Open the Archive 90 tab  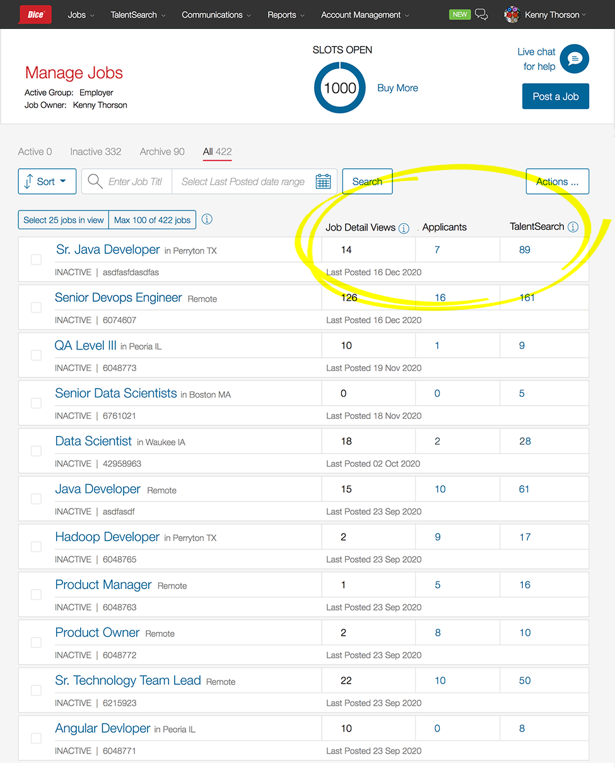(162, 151)
